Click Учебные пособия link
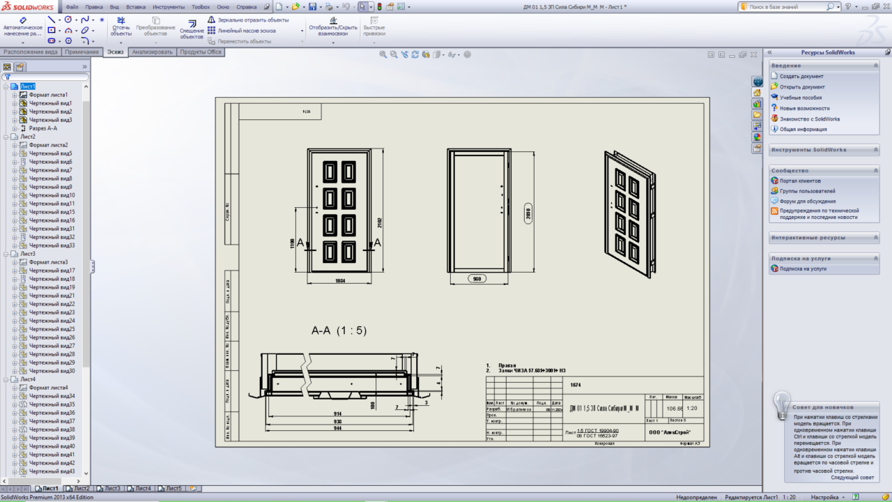Viewport: 892px width, 502px height. tap(801, 98)
